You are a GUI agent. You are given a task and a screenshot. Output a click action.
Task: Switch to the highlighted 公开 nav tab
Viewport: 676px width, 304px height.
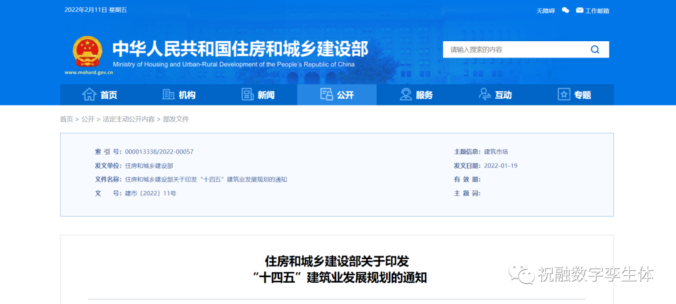[337, 95]
